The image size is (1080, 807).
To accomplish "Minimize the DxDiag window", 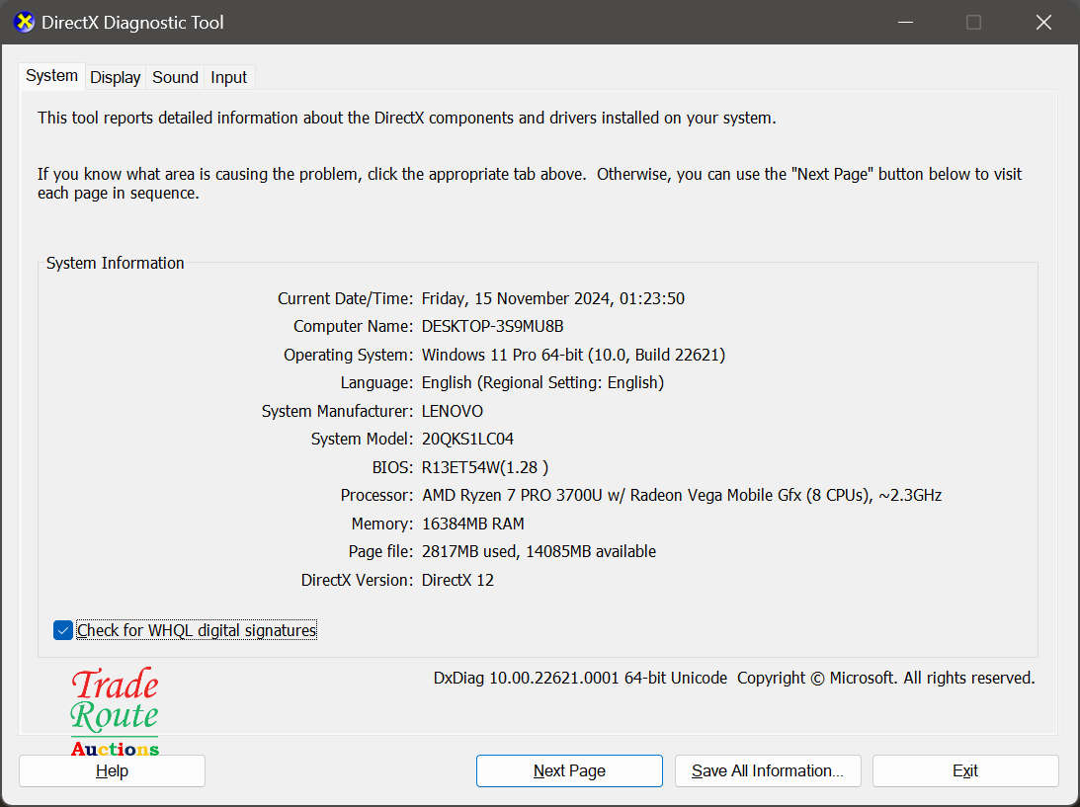I will tap(905, 22).
